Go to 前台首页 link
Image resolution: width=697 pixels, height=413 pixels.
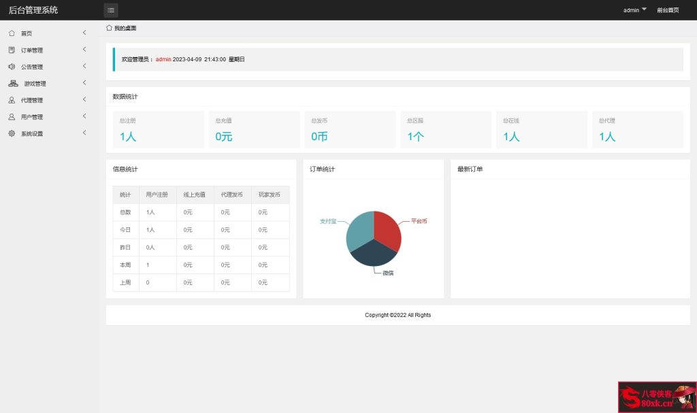[667, 10]
